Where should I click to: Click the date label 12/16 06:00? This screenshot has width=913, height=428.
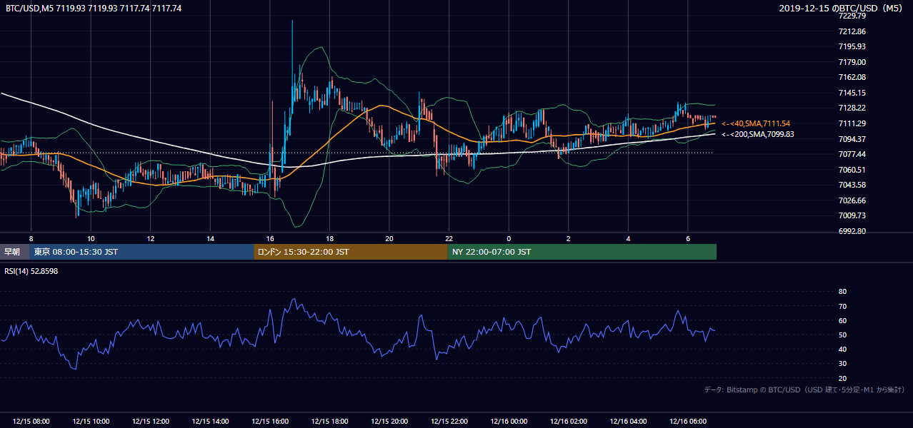point(688,422)
